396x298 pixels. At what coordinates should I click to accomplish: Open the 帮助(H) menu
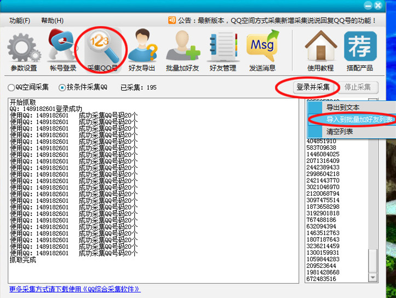click(52, 20)
